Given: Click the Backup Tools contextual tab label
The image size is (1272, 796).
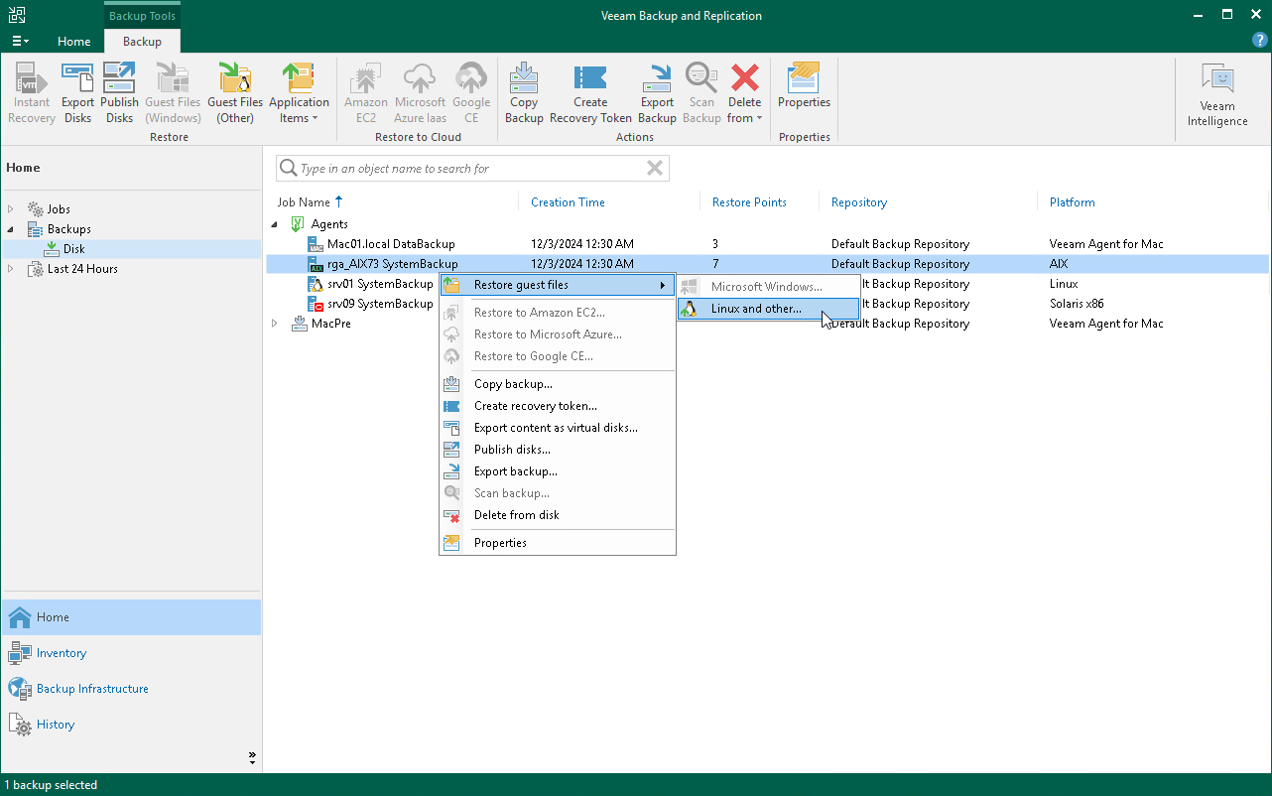Looking at the screenshot, I should (142, 16).
